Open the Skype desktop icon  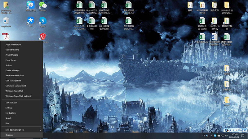(x=42, y=21)
